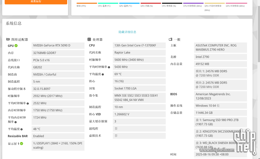
Task: Click the 隐藏详细信息 link
Action: click(x=127, y=32)
